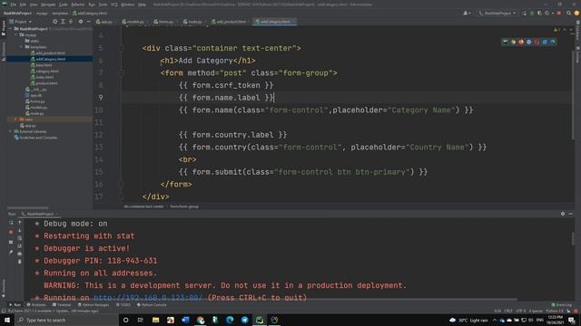Open the Refactor menu
This screenshot has height=326, width=581.
click(x=78, y=5)
